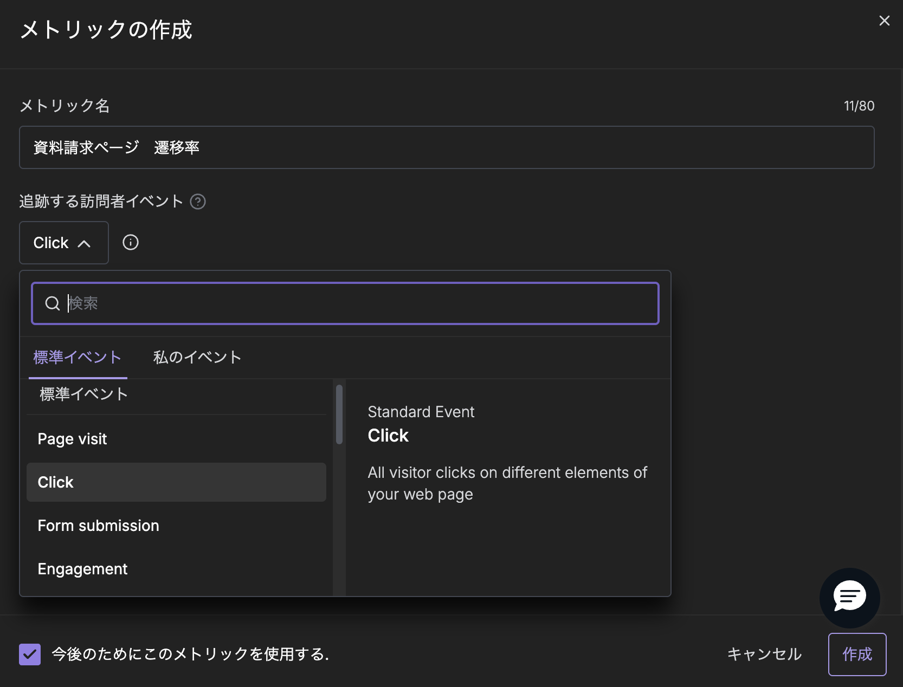Uncheck 今後のためにこのメトリックを使用する
Image resolution: width=903 pixels, height=687 pixels.
point(30,654)
